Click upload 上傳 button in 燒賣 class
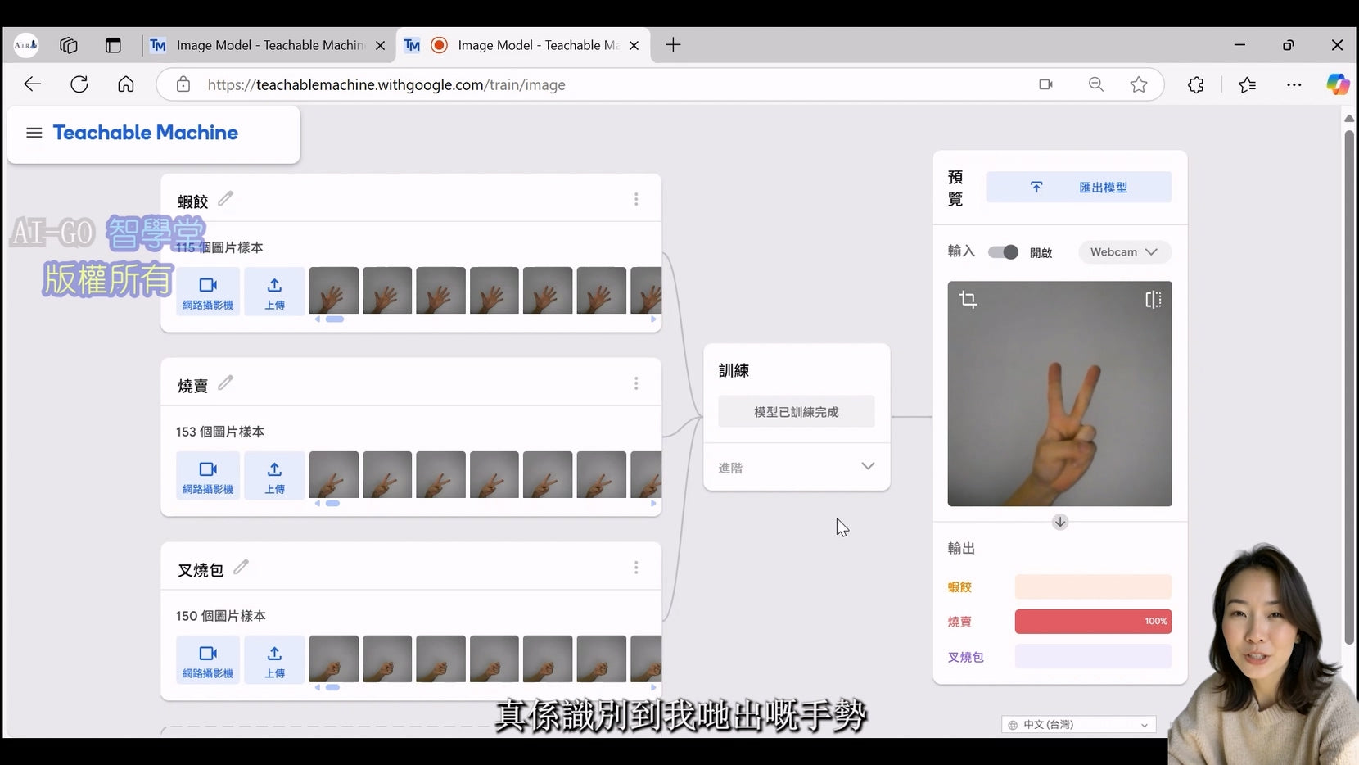Screen dimensions: 1359x765 tap(274, 476)
